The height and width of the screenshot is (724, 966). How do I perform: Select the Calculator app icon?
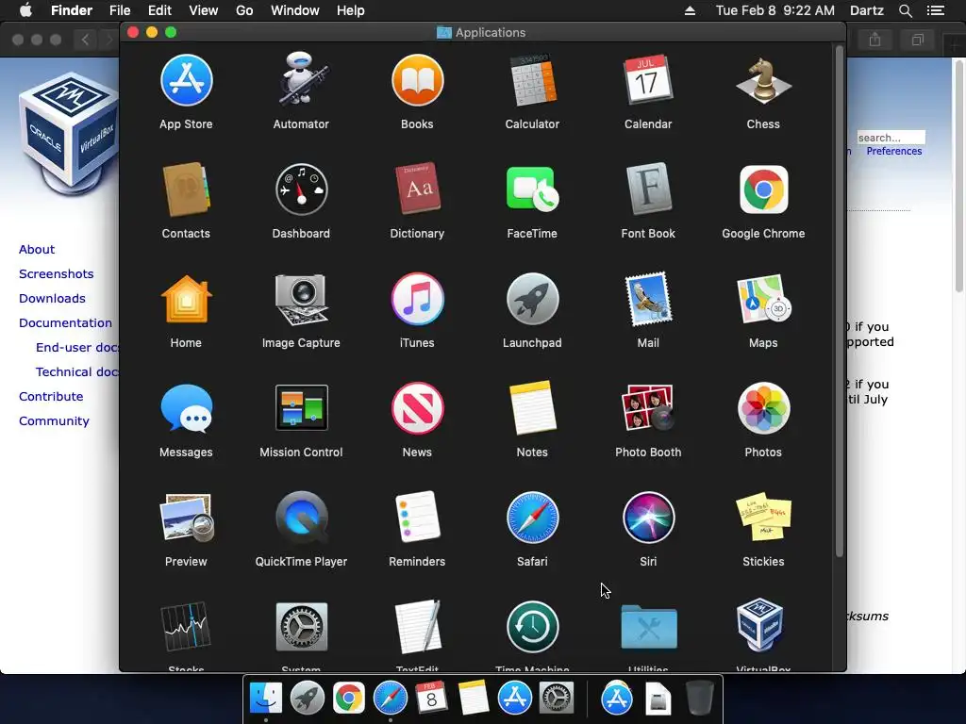[x=532, y=81]
